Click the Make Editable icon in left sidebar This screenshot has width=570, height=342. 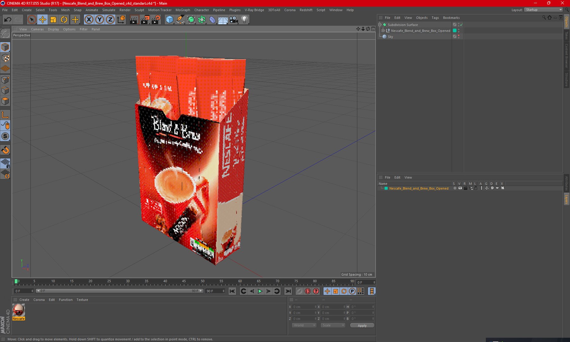click(5, 33)
